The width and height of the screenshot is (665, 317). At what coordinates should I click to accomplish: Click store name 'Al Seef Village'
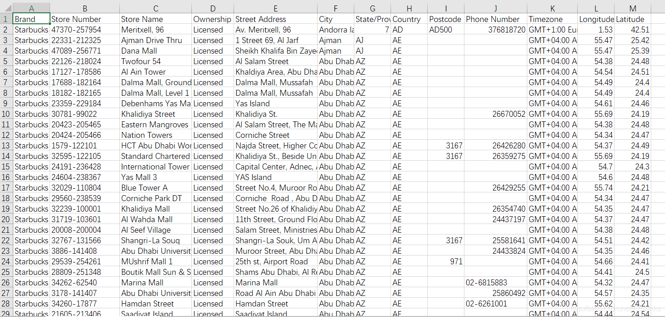tap(156, 230)
